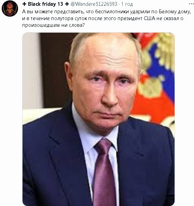Click the cross symbol before Black friday 13
This screenshot has height=206, width=194.
tap(24, 4)
